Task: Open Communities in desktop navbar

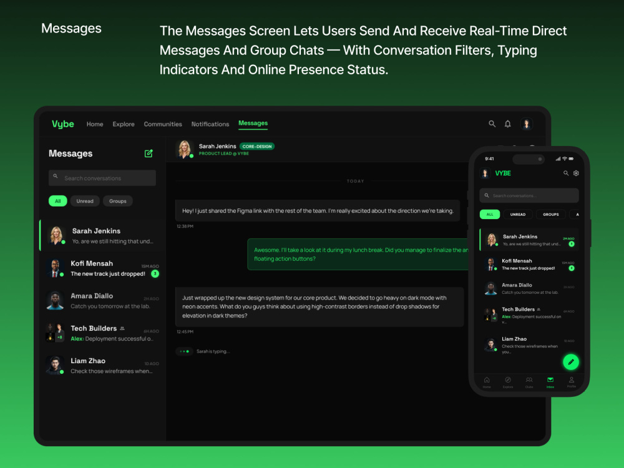Action: (163, 124)
